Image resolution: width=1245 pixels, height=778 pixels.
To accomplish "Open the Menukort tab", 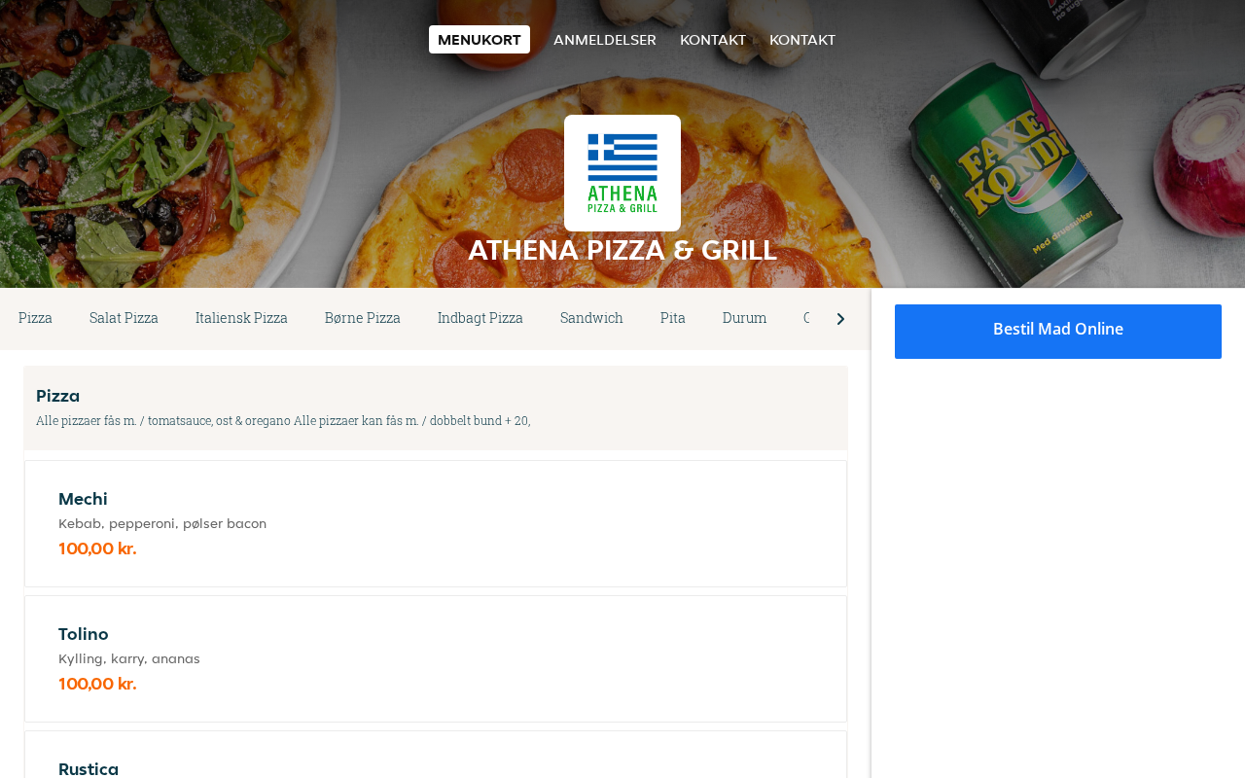I will pos(480,40).
